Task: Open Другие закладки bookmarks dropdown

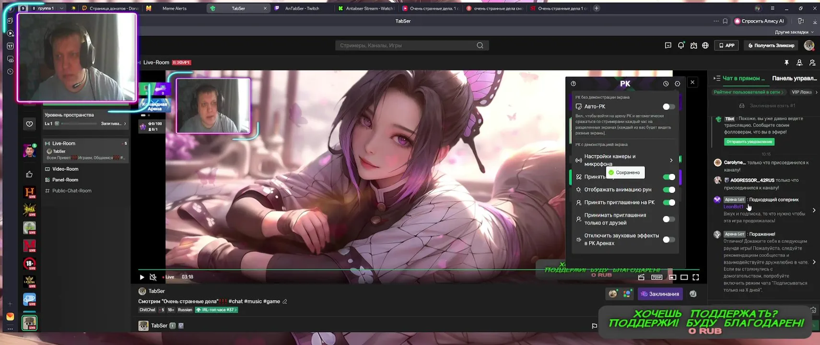Action: 794,32
